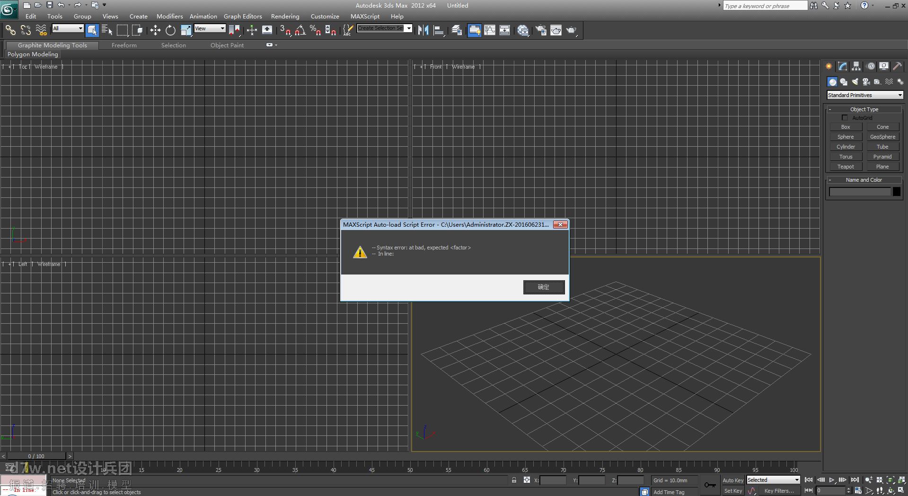
Task: Open key filter Selected dropdown
Action: click(x=773, y=480)
